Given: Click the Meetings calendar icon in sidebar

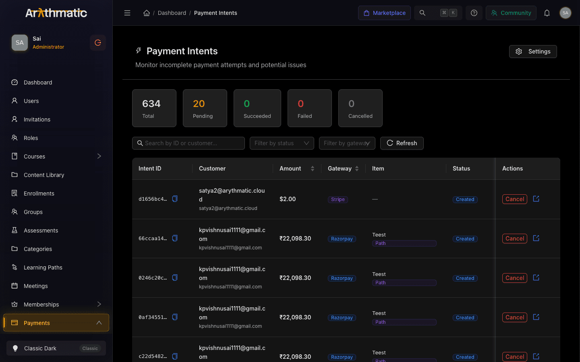Looking at the screenshot, I should tap(14, 286).
